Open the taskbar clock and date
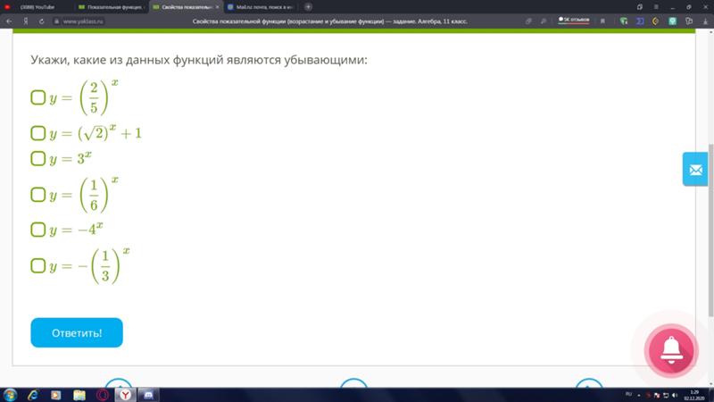Image resolution: width=714 pixels, height=402 pixels. pyautogui.click(x=694, y=395)
